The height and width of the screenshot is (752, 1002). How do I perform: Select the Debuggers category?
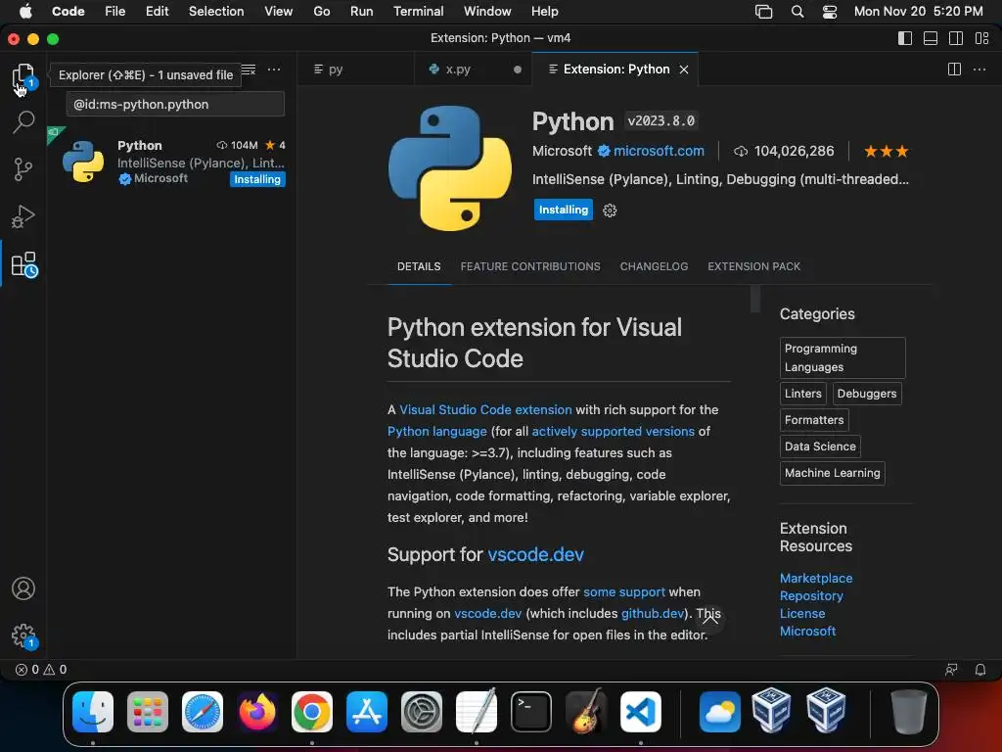click(x=867, y=394)
